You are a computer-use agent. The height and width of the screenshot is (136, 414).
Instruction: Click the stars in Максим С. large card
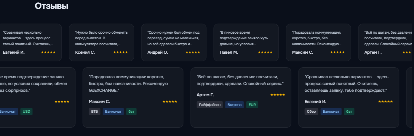pyautogui.click(x=170, y=101)
